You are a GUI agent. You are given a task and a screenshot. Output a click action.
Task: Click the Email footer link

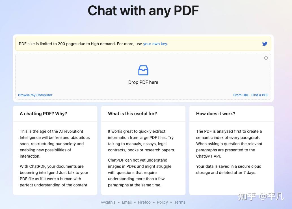click(x=127, y=202)
